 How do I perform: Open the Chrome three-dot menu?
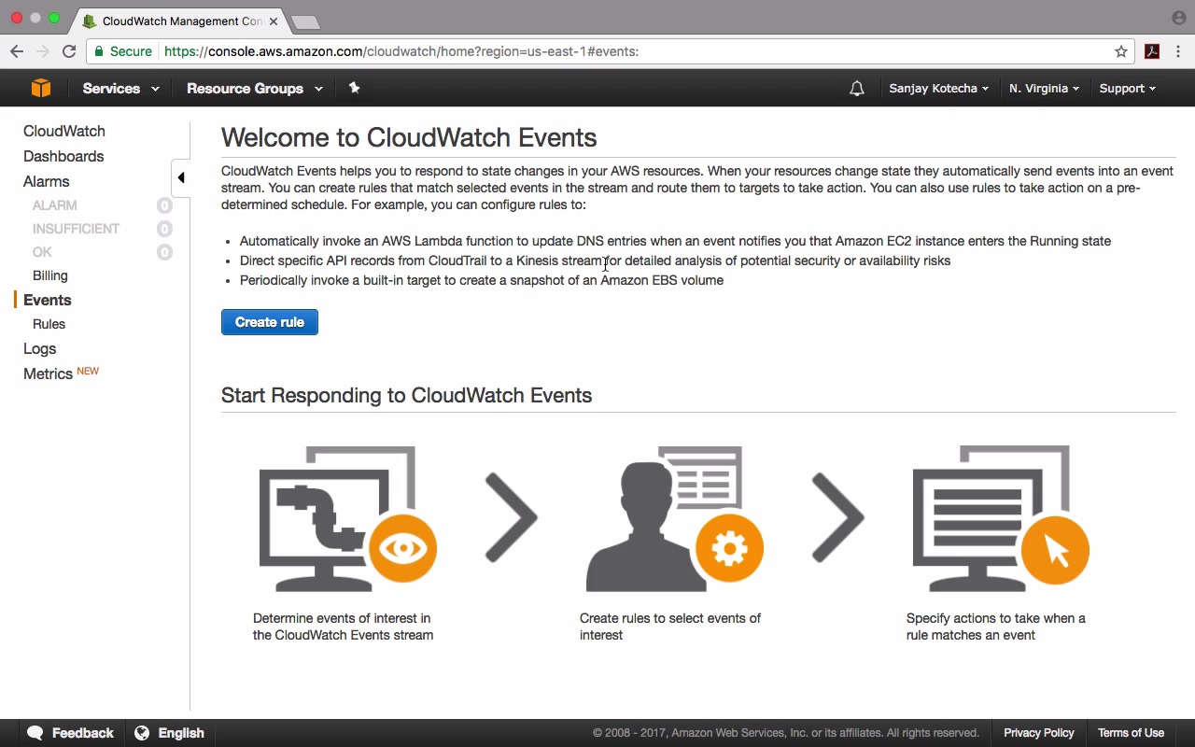point(1178,51)
